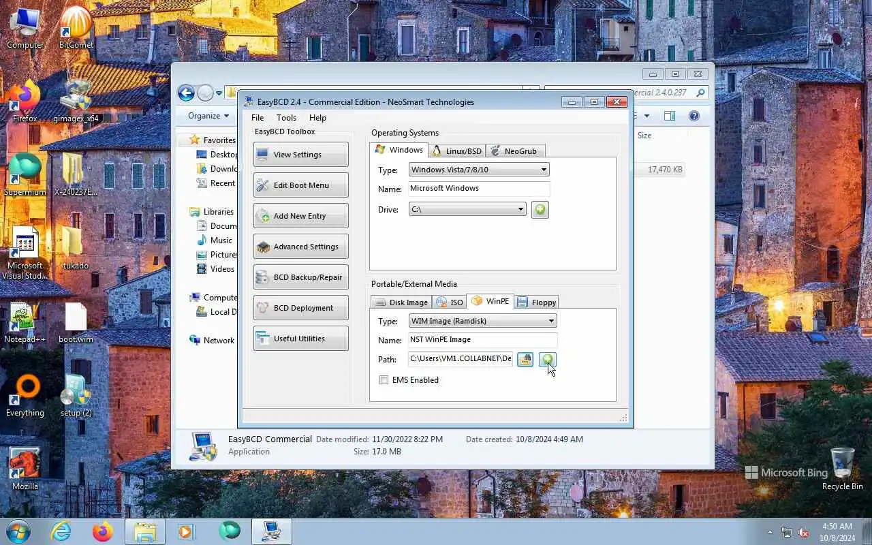
Task: Open recent pages dropdown arrow in Explorer
Action: coord(219,93)
